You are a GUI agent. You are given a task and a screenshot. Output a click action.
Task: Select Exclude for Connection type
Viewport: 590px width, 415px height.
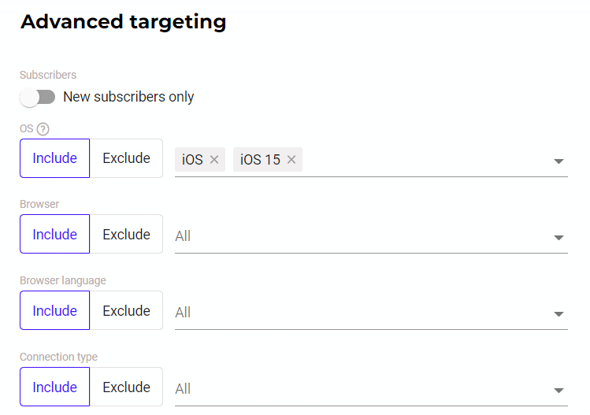[126, 387]
